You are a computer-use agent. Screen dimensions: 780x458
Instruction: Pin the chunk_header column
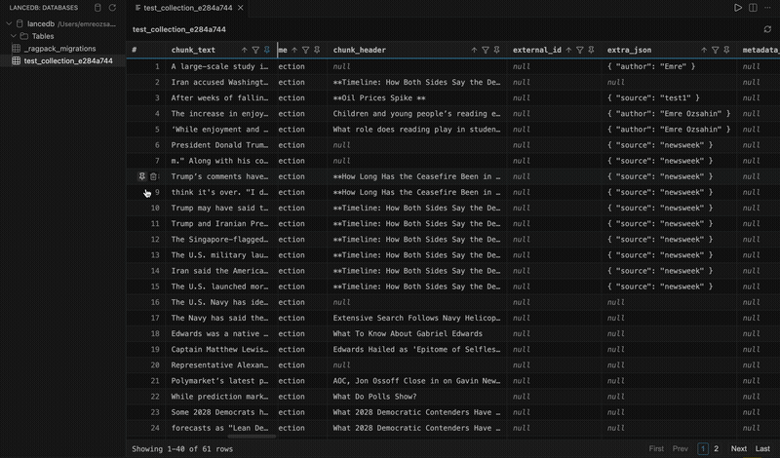[497, 50]
